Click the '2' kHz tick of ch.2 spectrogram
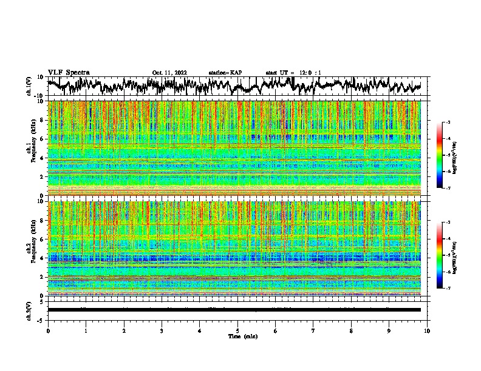 coord(42,277)
